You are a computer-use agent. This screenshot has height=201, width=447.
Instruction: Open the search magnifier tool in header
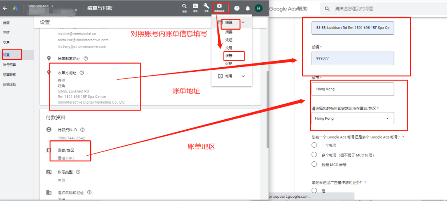[x=185, y=6]
